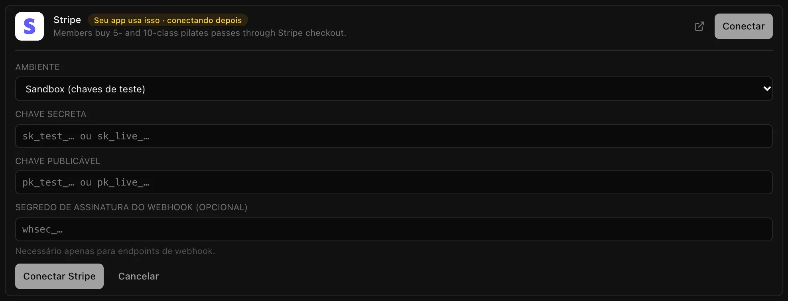Click the sk_test placeholder text

coord(86,136)
